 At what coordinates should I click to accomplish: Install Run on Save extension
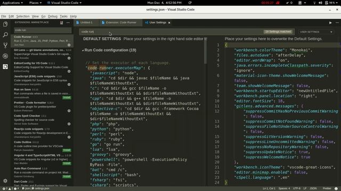67,98
